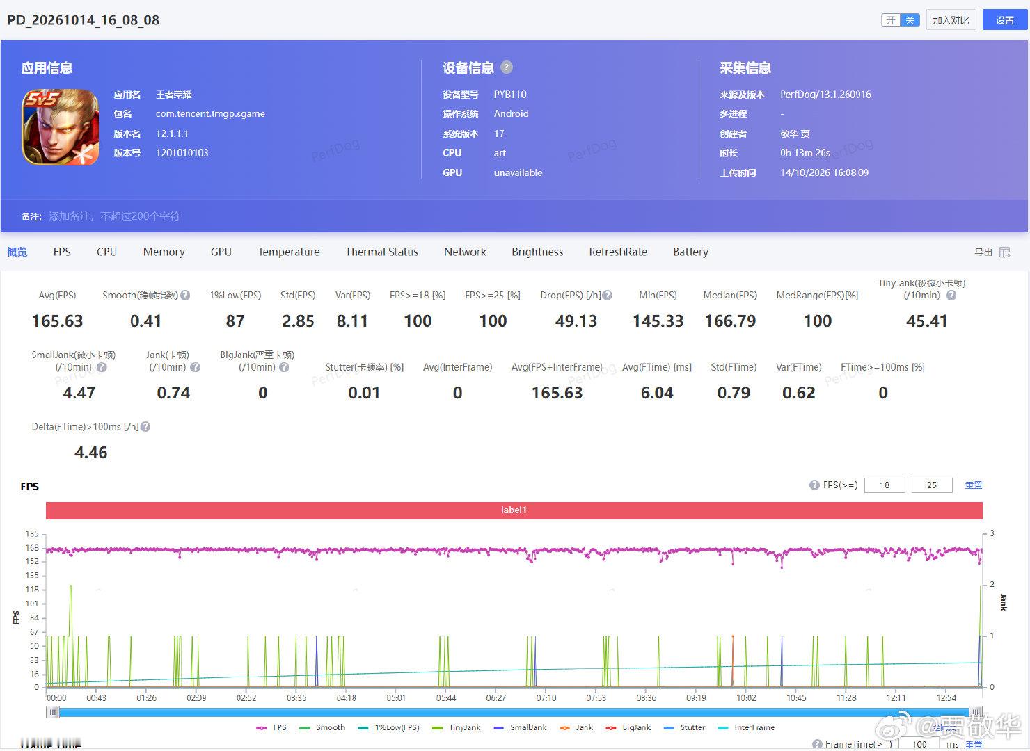This screenshot has width=1030, height=751.
Task: Switch to the Temperature tab
Action: click(289, 252)
